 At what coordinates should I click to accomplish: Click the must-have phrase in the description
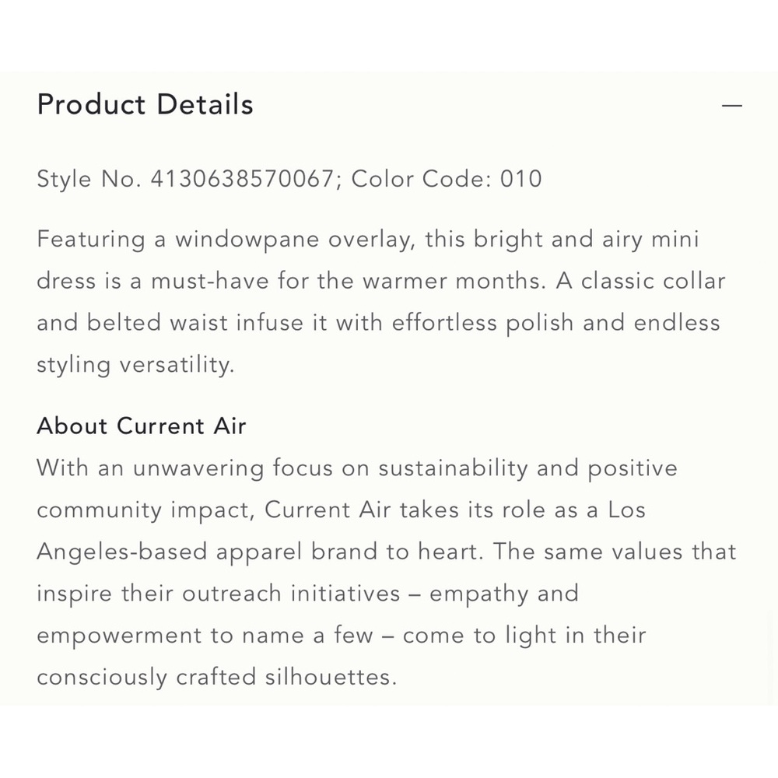[x=210, y=282]
